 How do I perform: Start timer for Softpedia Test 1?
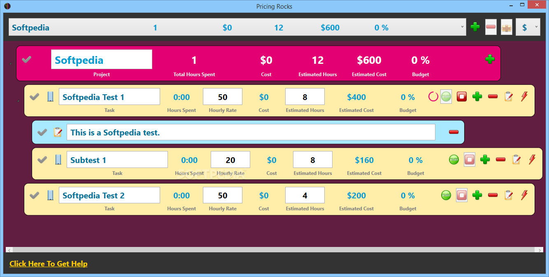[x=446, y=97]
